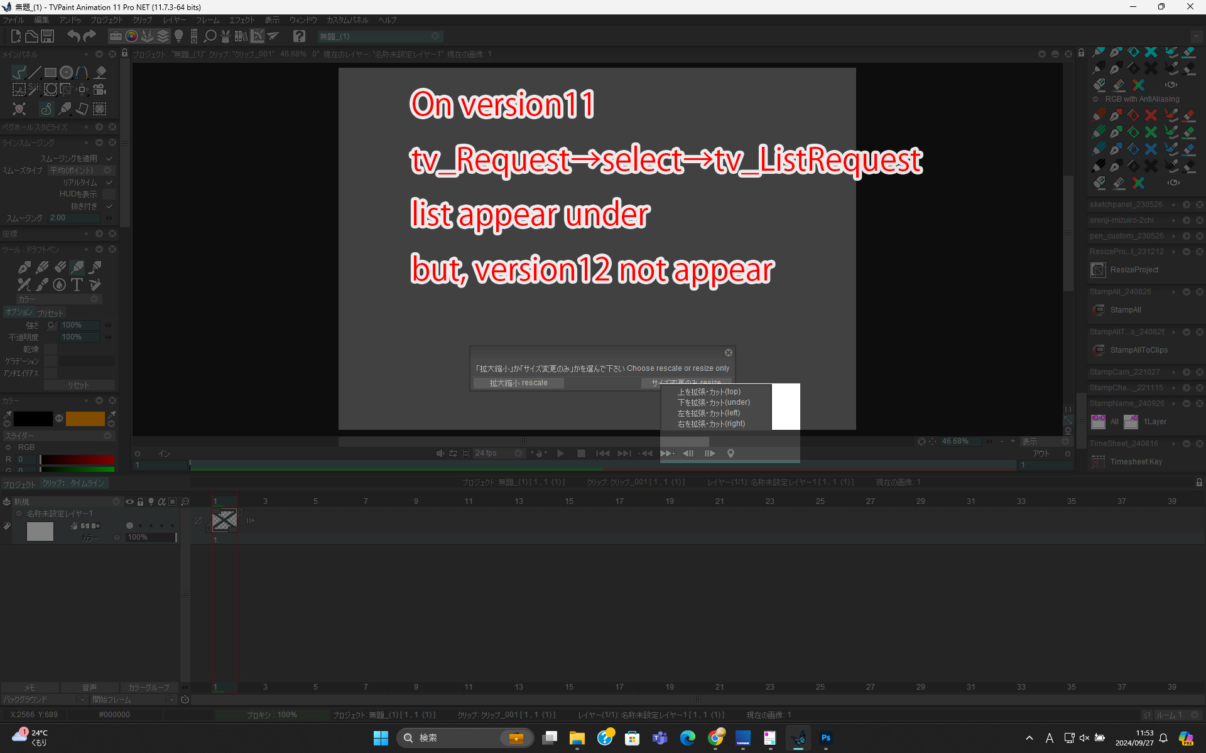Click the 拡大縮小 rescale button
This screenshot has width=1206, height=753.
click(x=518, y=383)
